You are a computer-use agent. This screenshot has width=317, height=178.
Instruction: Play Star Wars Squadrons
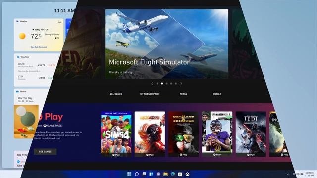(x=150, y=155)
